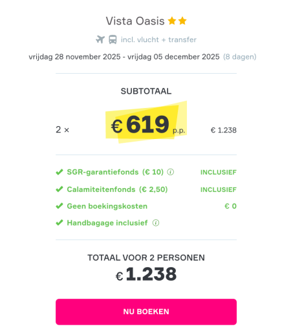This screenshot has height=333, width=291.
Task: Click the (8 dagen) duration label
Action: click(240, 57)
